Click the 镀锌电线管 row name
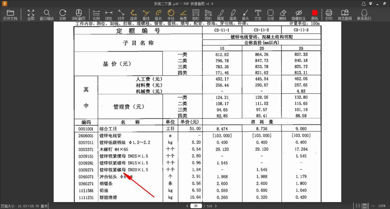390x209 pixels. pyautogui.click(x=111, y=135)
